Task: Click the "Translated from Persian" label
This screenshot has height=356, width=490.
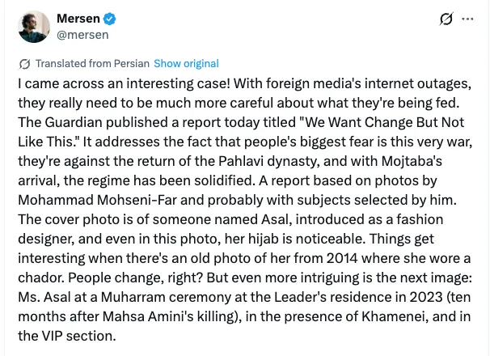Action: [x=91, y=64]
